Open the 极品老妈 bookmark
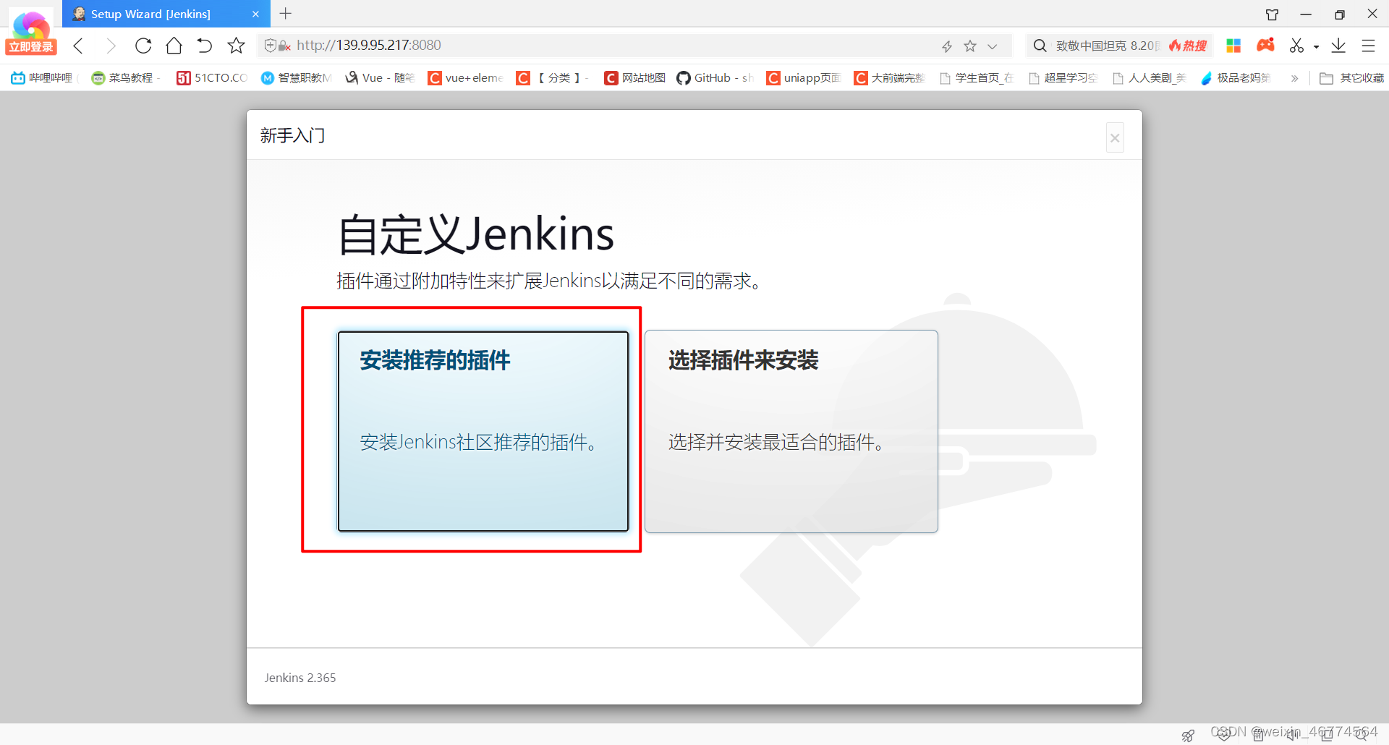Image resolution: width=1389 pixels, height=745 pixels. point(1236,78)
